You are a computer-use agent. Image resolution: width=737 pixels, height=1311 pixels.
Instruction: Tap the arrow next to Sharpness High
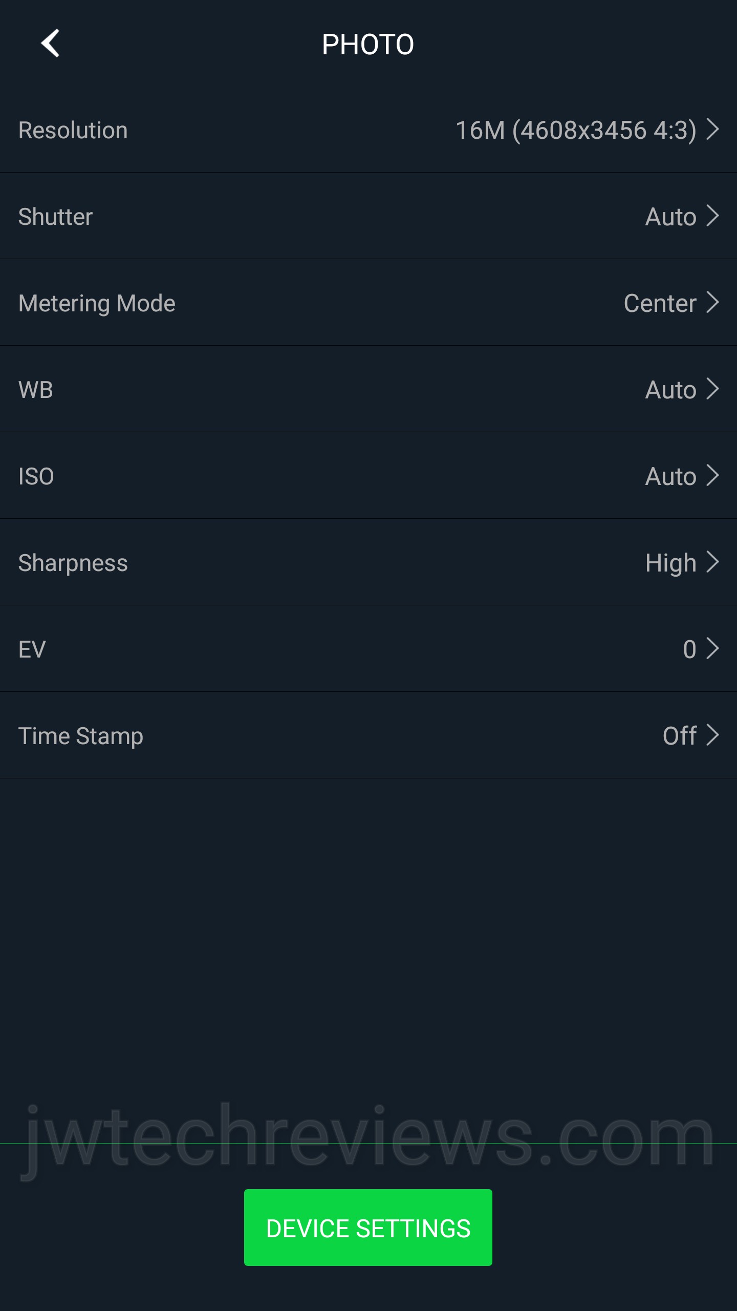713,562
